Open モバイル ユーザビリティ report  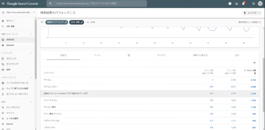pyautogui.click(x=17, y=94)
